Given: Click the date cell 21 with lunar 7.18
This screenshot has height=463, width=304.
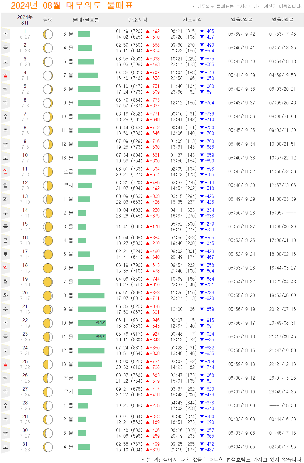Looking at the screenshot, I should point(25,309).
